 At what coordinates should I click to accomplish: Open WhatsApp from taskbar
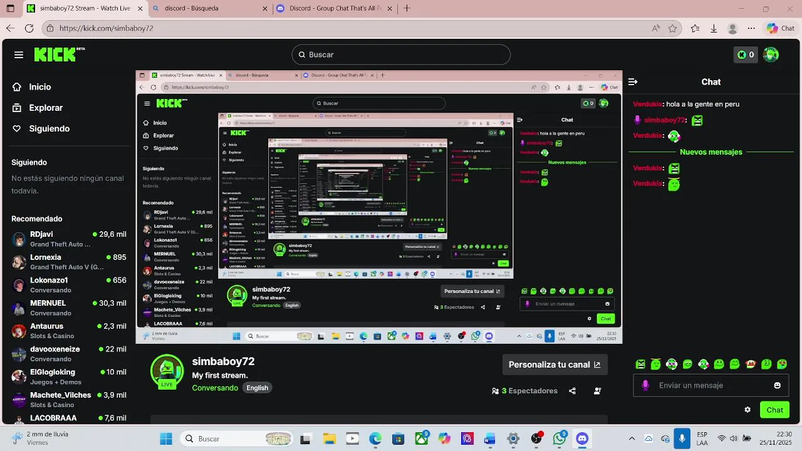point(560,438)
